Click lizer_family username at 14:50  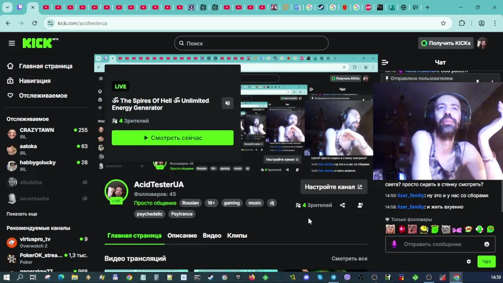click(x=411, y=195)
